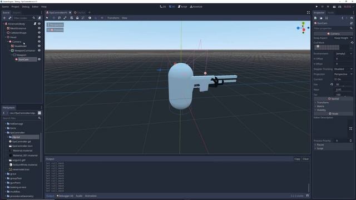Click the list selectable nodes tool

[x=72, y=18]
